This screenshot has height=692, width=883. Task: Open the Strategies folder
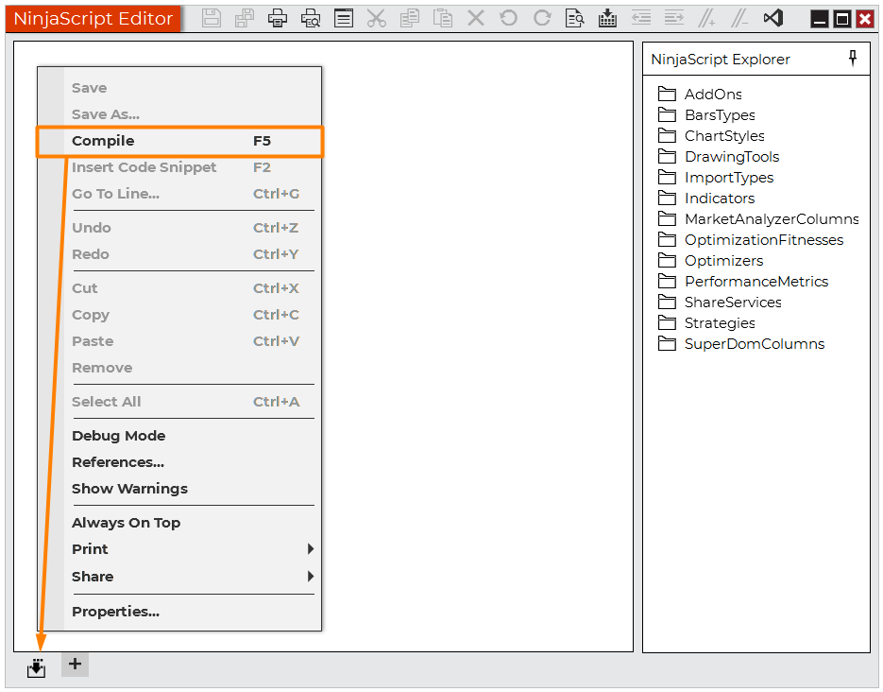tap(719, 323)
